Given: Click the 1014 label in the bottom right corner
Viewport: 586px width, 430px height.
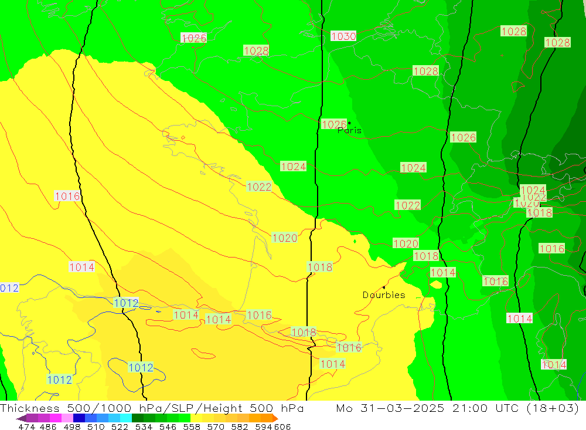Looking at the screenshot, I should pos(554,364).
